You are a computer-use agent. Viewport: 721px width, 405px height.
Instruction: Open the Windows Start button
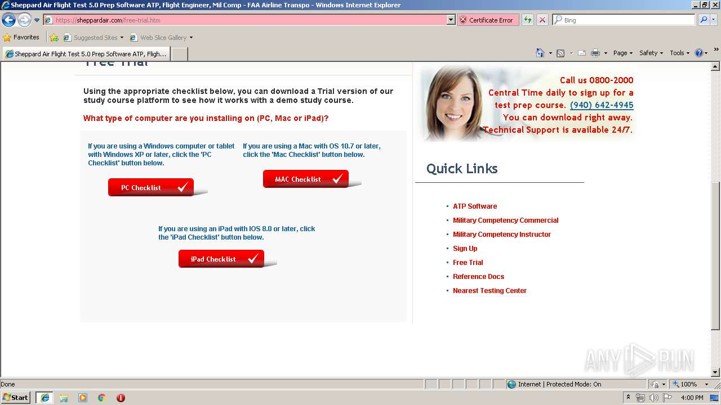(x=16, y=397)
